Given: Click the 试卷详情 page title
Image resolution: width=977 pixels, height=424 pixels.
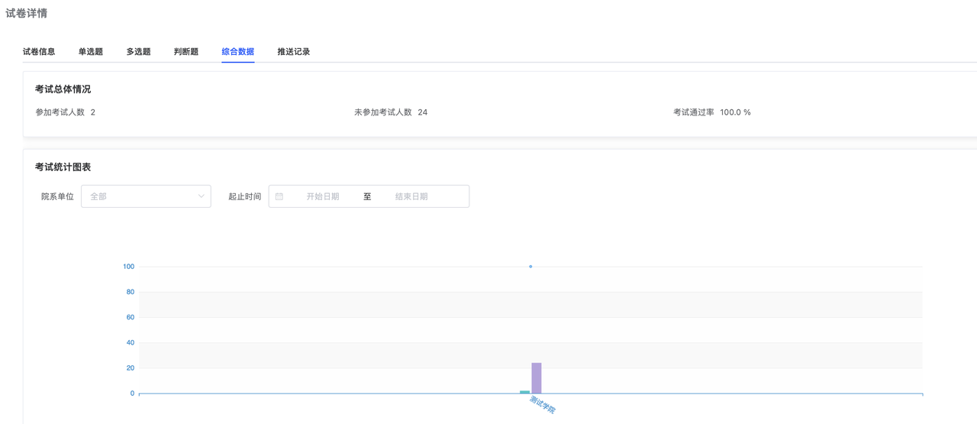Looking at the screenshot, I should click(x=27, y=13).
